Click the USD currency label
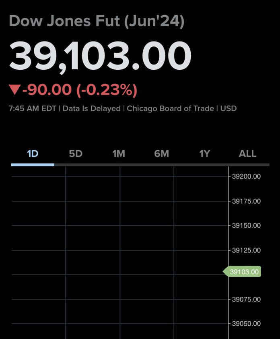The image size is (280, 339). [x=229, y=108]
